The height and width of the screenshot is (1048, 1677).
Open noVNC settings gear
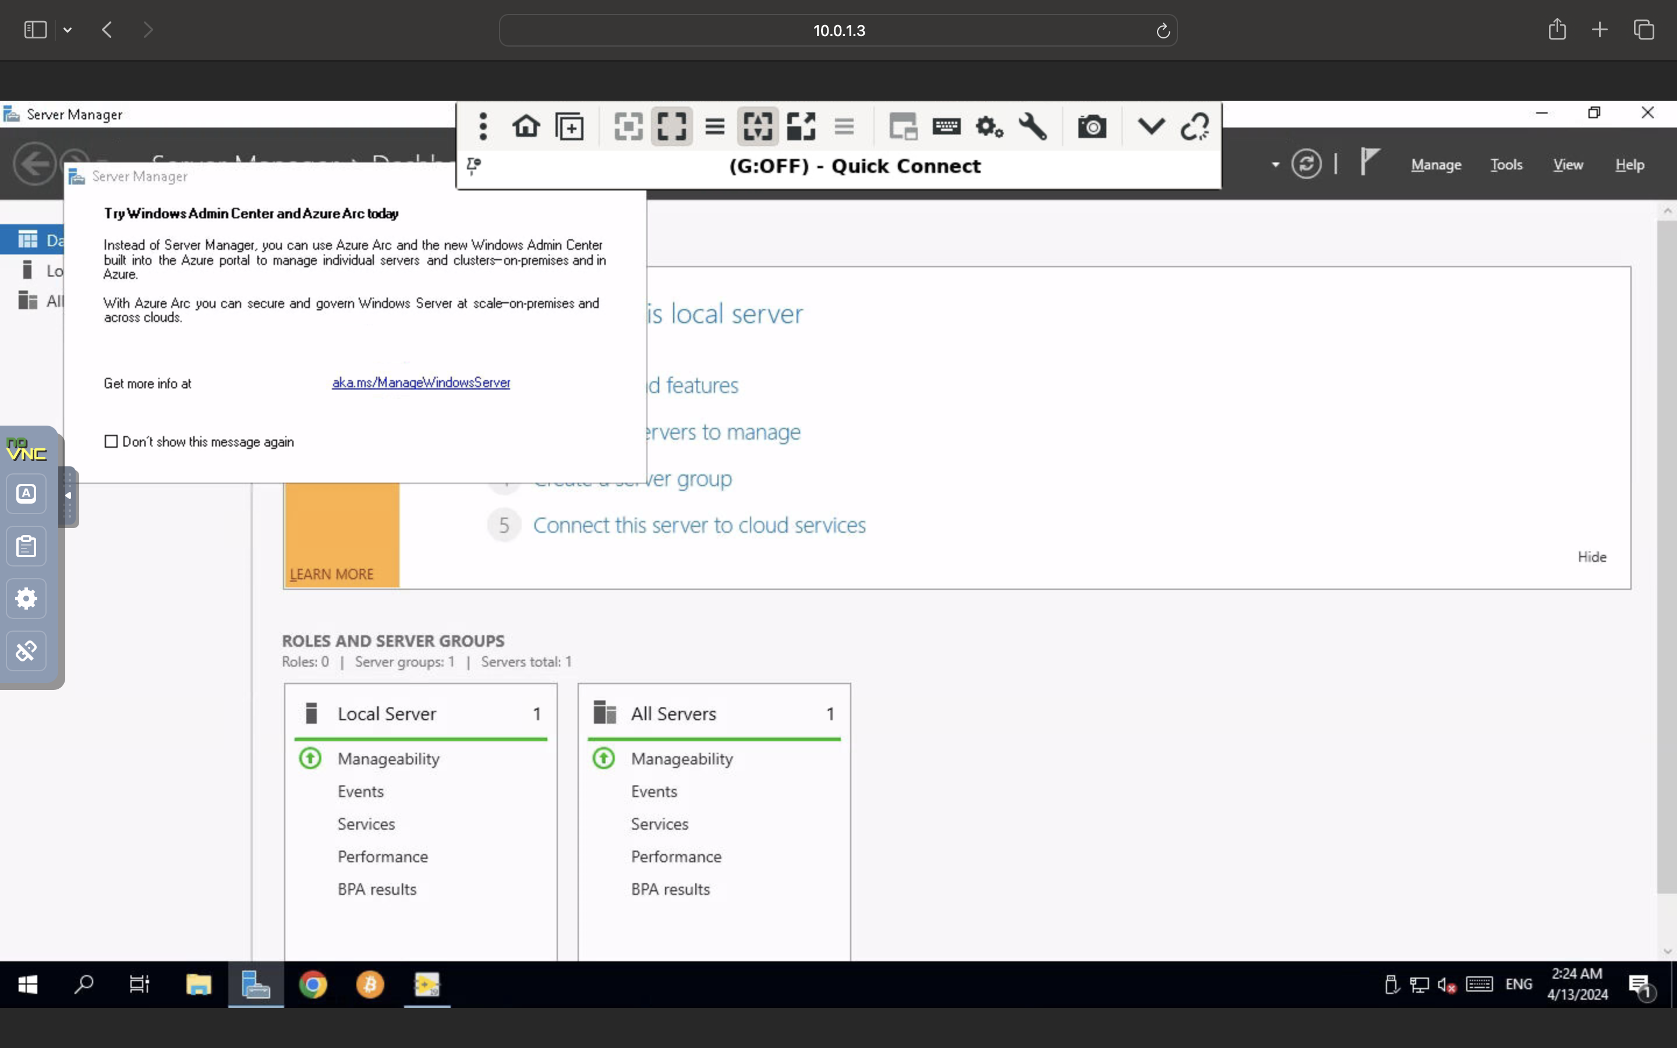click(26, 598)
